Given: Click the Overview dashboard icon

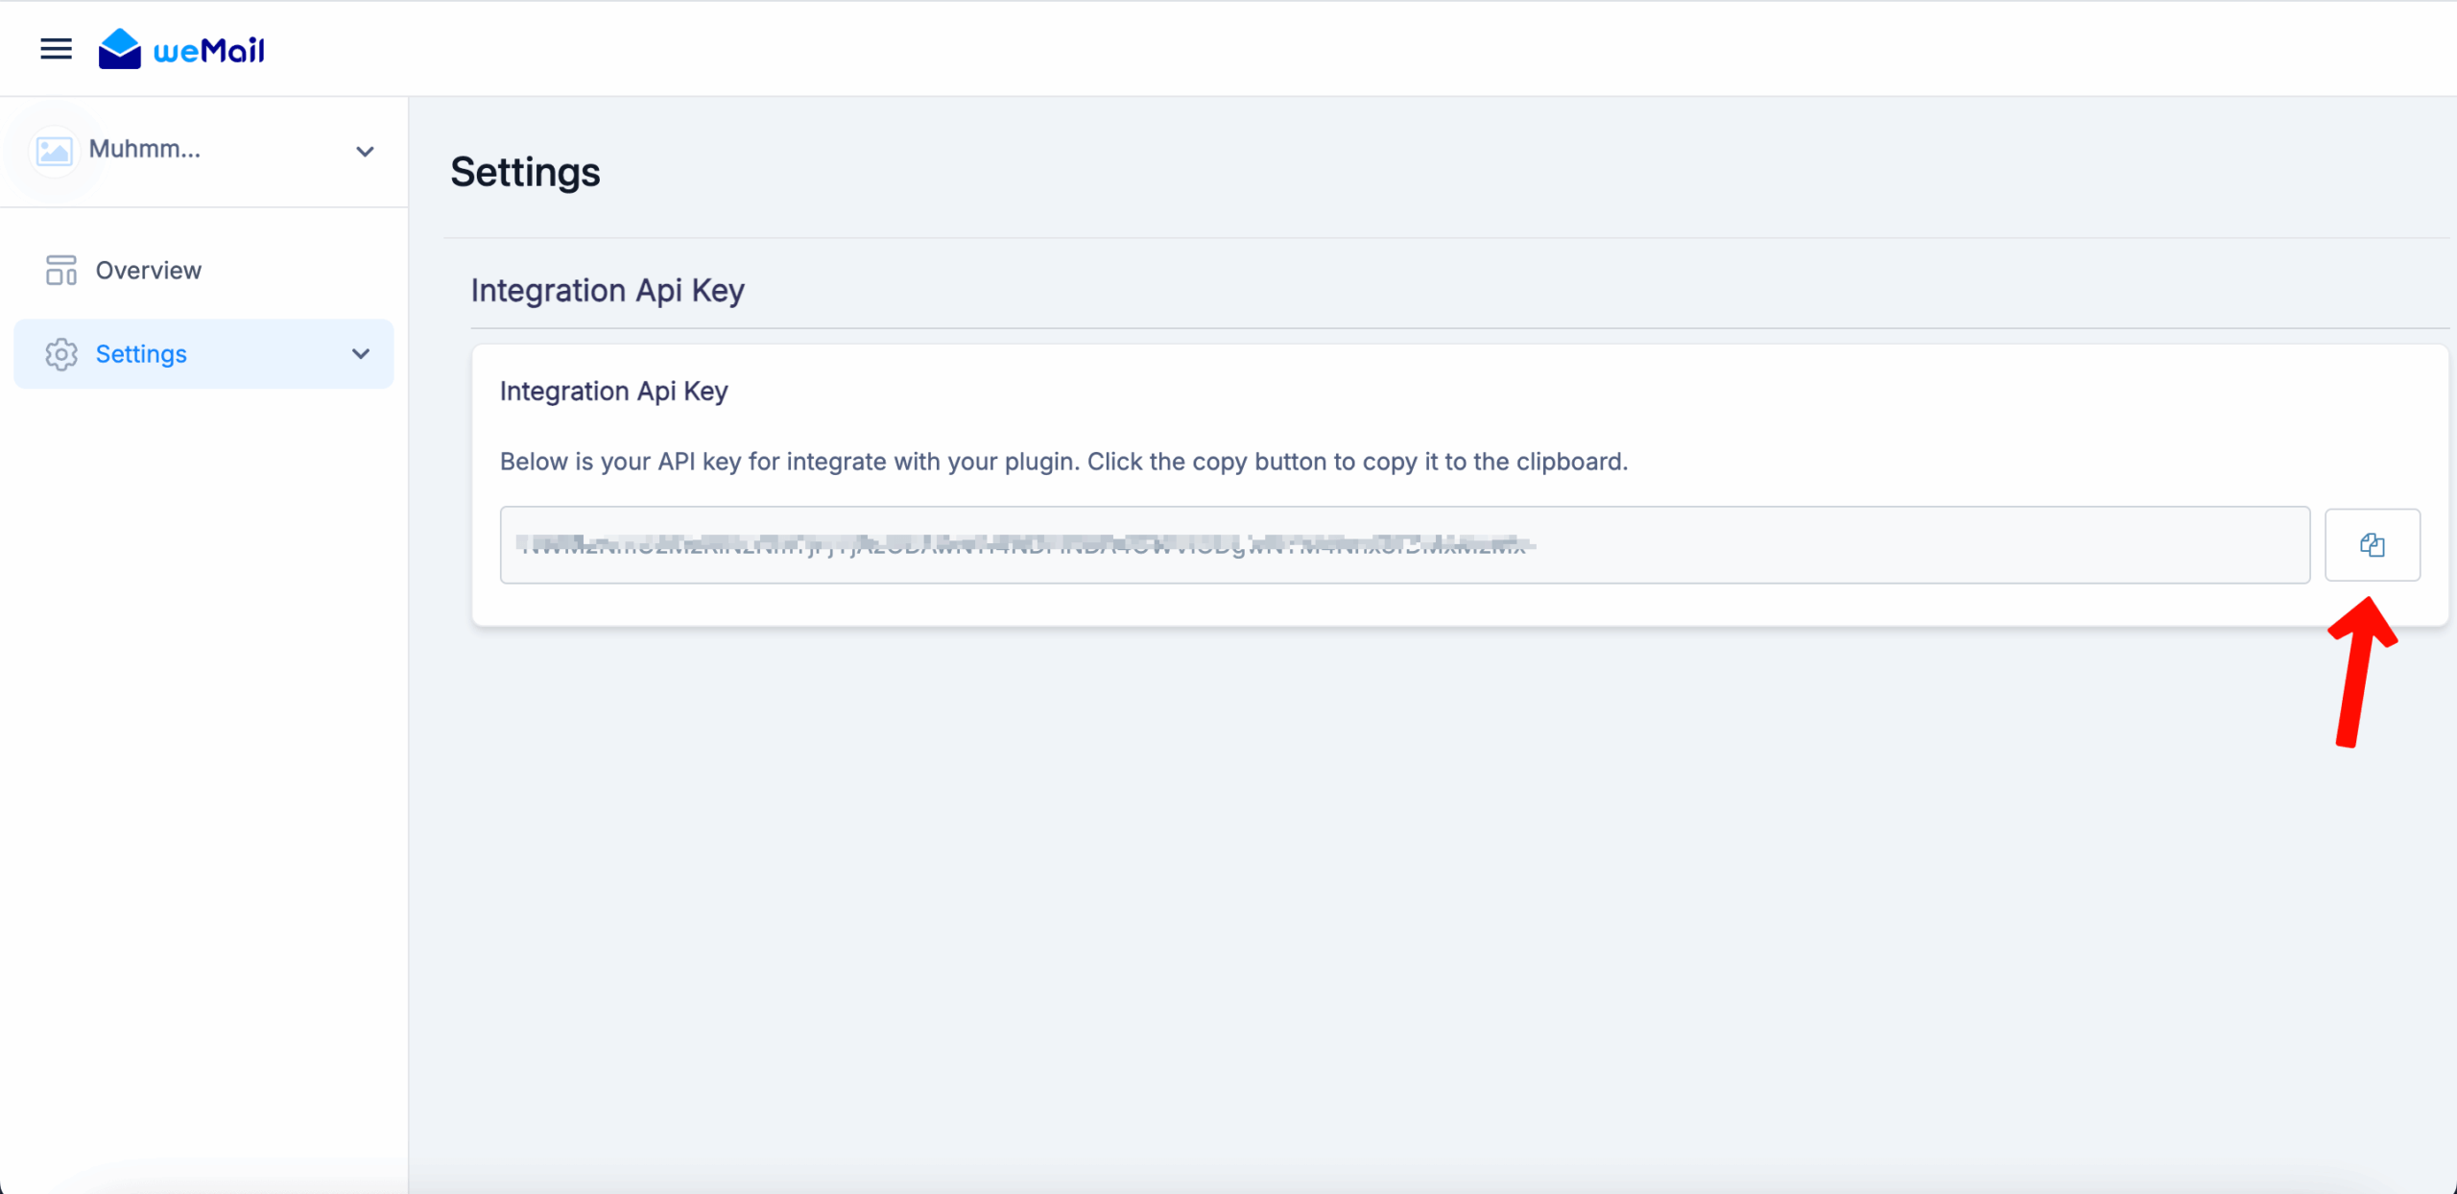Looking at the screenshot, I should click(61, 271).
